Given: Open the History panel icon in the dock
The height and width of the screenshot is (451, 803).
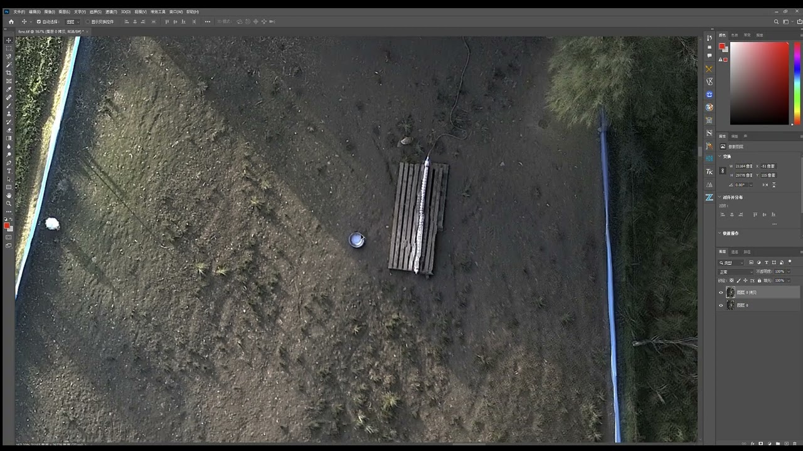Looking at the screenshot, I should [x=710, y=38].
